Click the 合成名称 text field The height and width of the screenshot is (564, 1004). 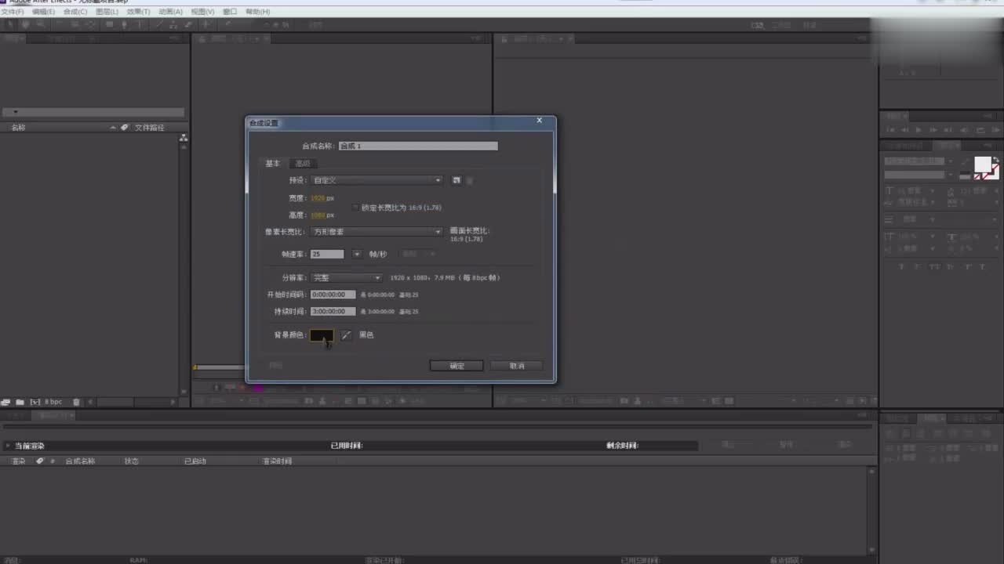[418, 146]
